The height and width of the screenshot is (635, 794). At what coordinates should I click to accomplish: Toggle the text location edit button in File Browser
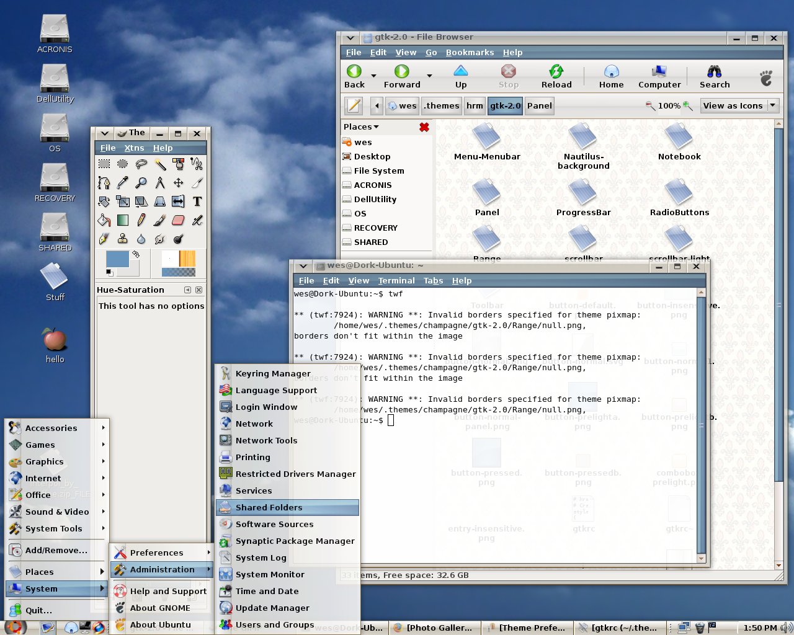coord(354,106)
